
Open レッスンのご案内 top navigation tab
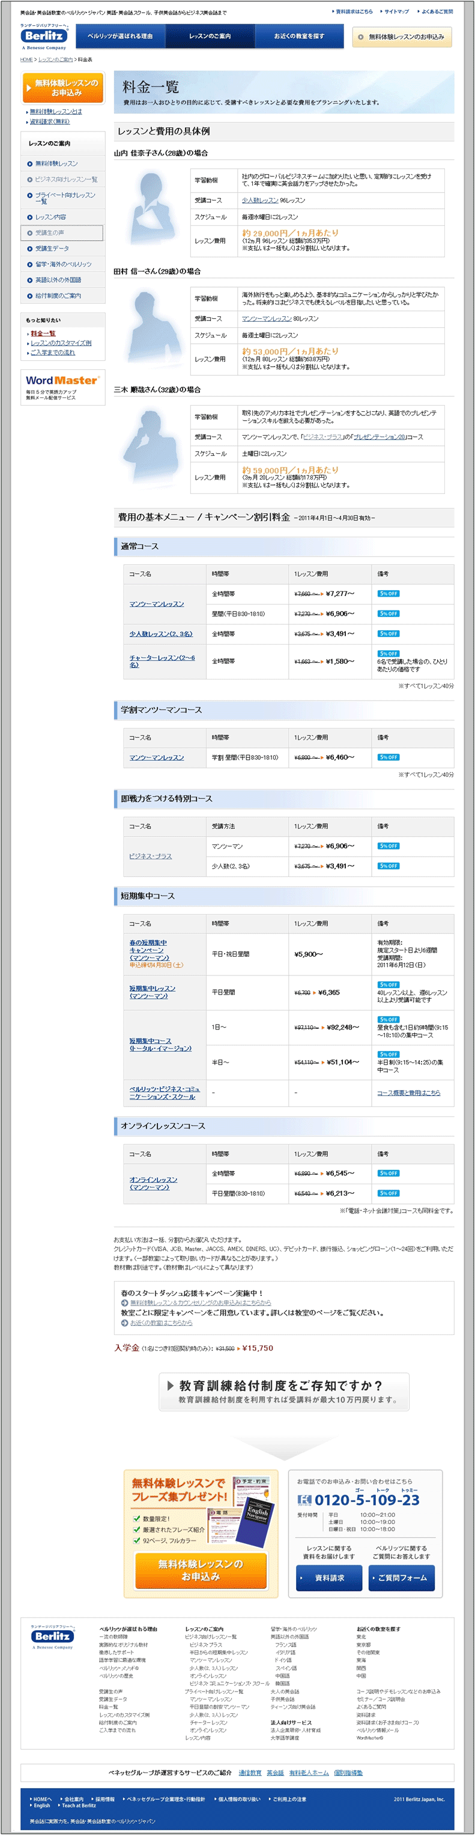pos(210,37)
